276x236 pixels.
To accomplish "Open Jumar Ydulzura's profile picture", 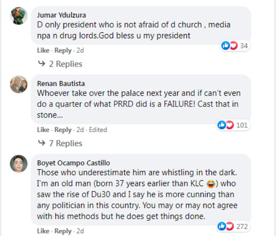I will click(19, 16).
